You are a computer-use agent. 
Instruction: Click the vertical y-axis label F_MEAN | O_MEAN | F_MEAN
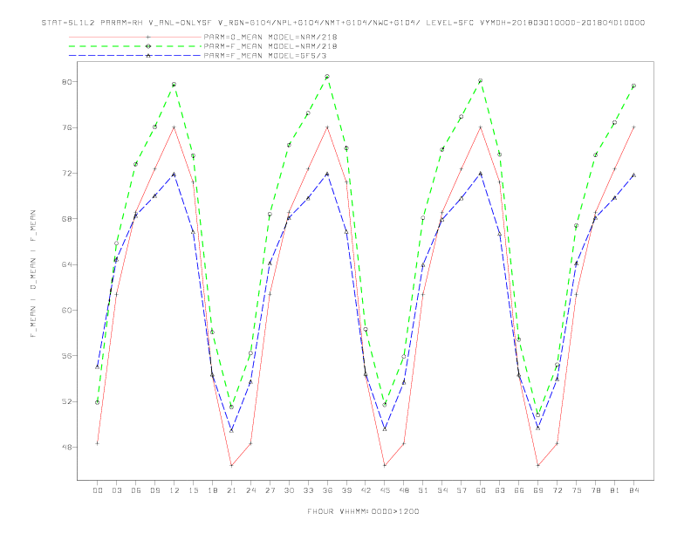pyautogui.click(x=33, y=274)
